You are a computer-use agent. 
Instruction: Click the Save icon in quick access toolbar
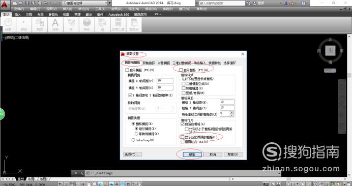(27, 3)
